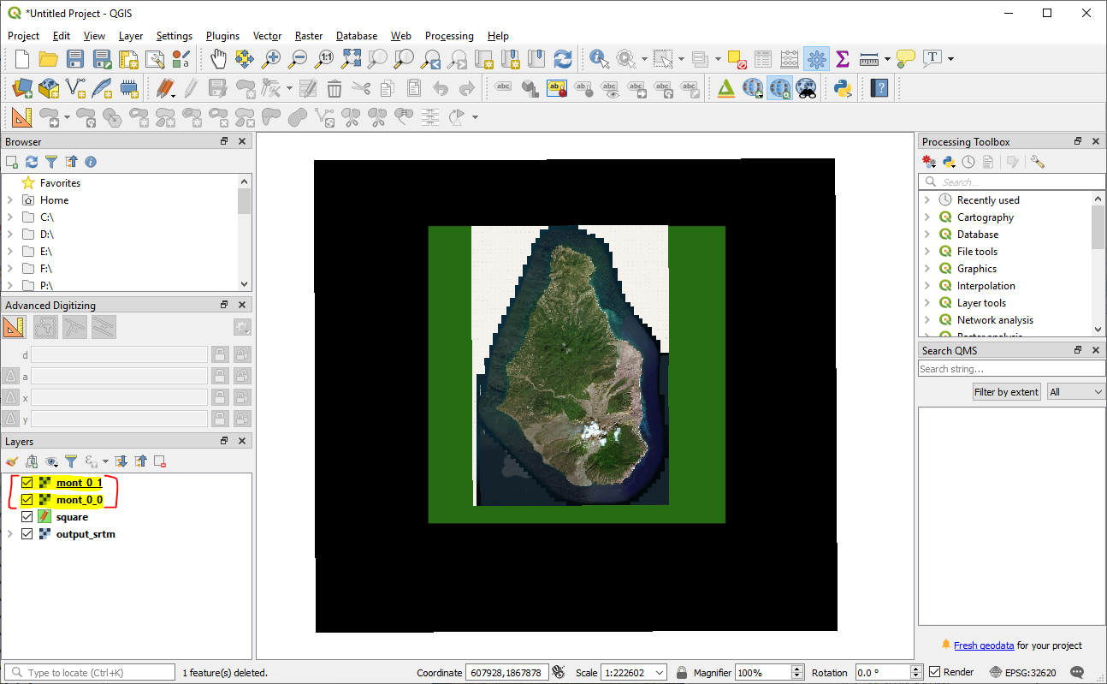Uncheck the mont_0_1 layer visibility
The height and width of the screenshot is (684, 1107).
click(x=27, y=483)
